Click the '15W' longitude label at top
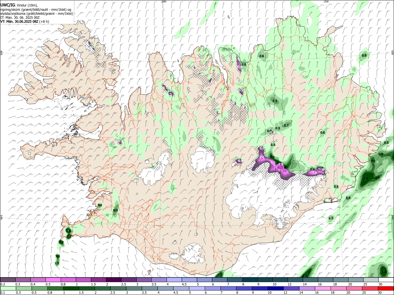 [x=326, y=2]
